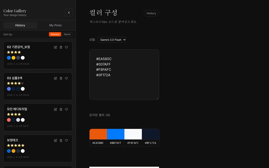Screen dimensions: 269x168
Task: Click into the hex code text area
Action: click(x=124, y=74)
